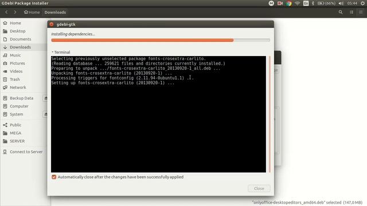Eject the Backup Data drive
367x206 pixels.
(45, 98)
